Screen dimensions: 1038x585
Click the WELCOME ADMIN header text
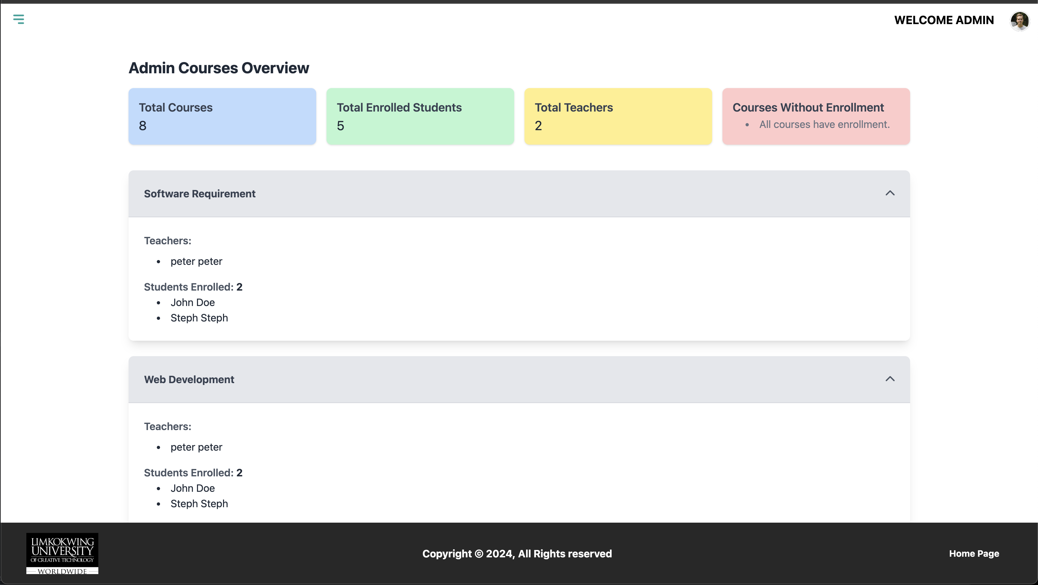click(x=944, y=20)
